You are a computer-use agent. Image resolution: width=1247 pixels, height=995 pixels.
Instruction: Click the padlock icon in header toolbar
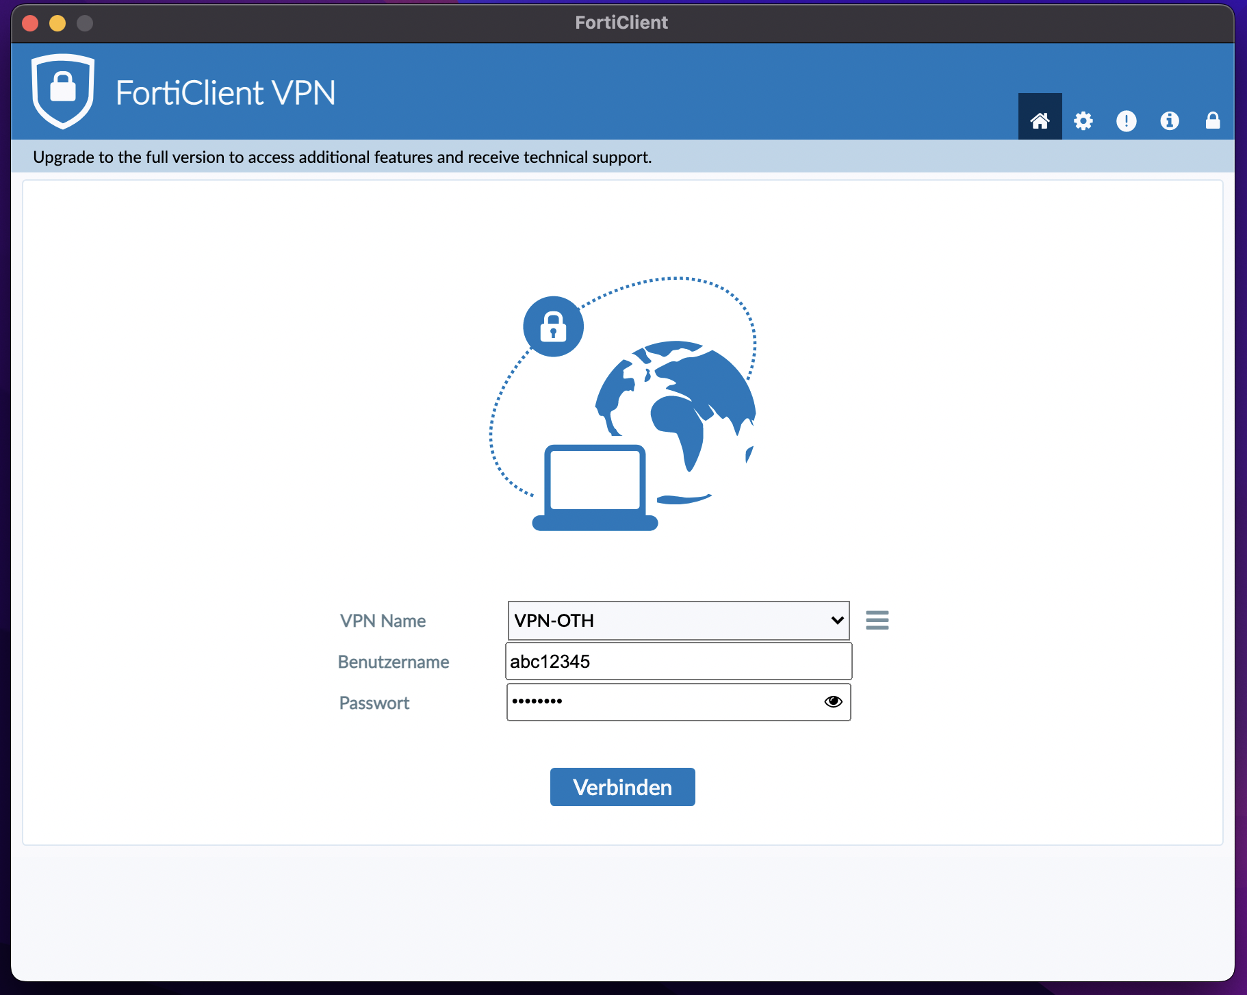pyautogui.click(x=1213, y=121)
